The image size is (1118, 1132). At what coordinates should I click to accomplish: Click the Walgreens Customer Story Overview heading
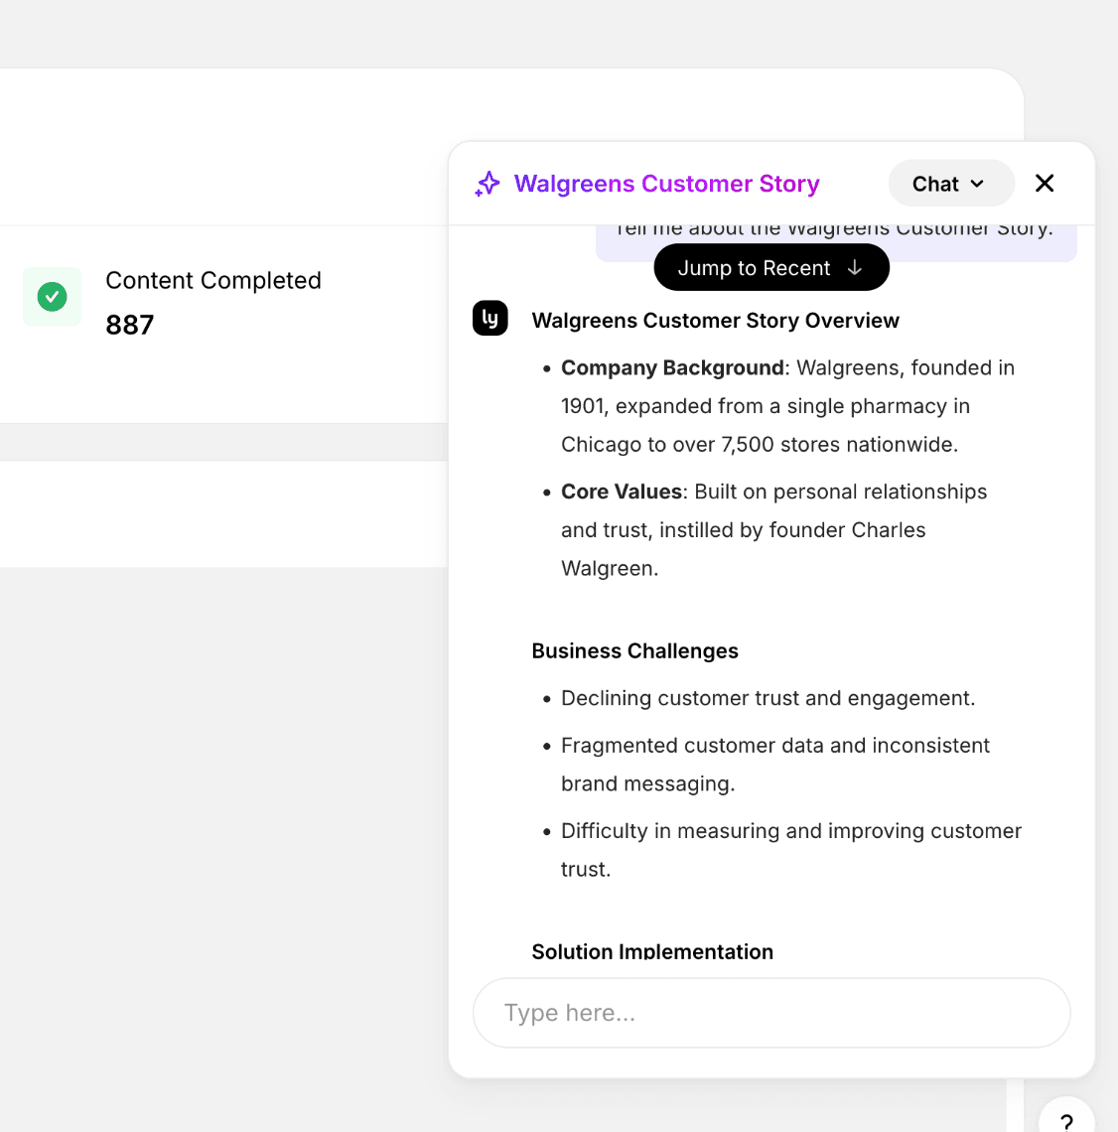pos(715,321)
